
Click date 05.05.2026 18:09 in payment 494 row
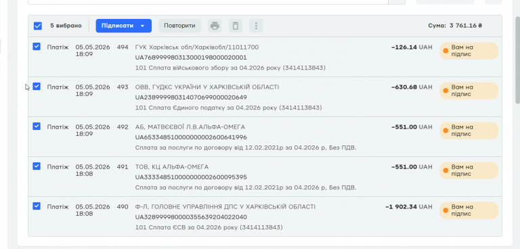tap(93, 50)
